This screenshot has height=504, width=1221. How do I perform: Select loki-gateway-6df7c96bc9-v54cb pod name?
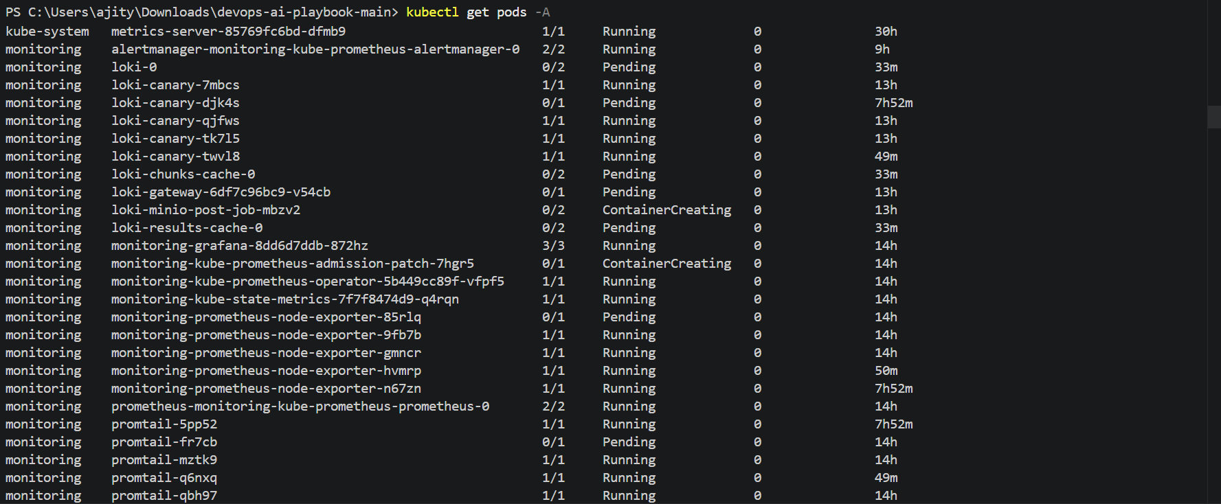tap(221, 192)
